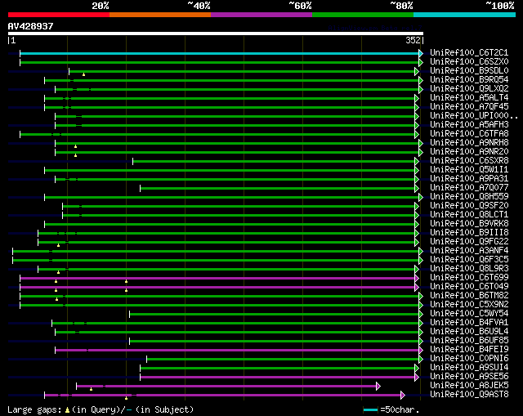Select the UniRef100_B9III8 label

click(469, 233)
